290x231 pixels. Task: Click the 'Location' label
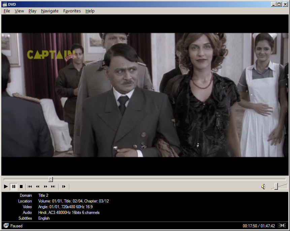pyautogui.click(x=25, y=201)
